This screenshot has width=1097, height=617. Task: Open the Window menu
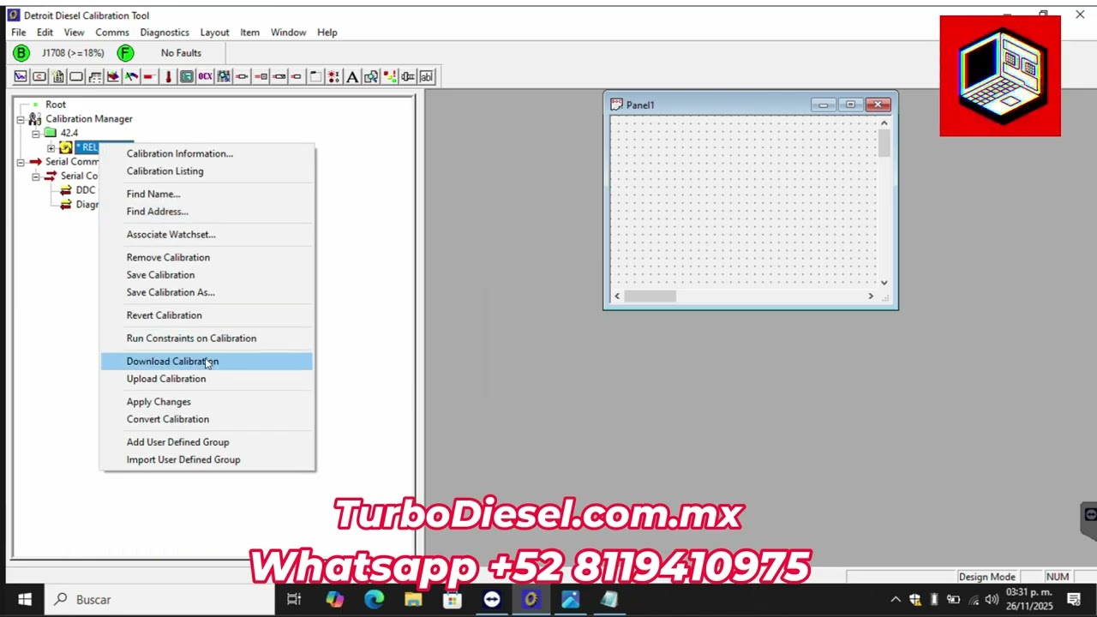point(288,33)
